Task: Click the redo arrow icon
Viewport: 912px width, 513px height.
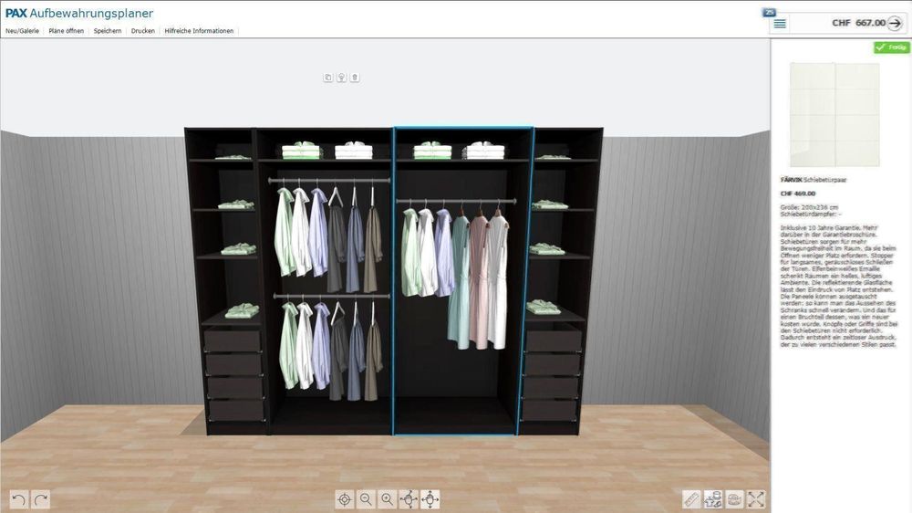Action: tap(40, 499)
